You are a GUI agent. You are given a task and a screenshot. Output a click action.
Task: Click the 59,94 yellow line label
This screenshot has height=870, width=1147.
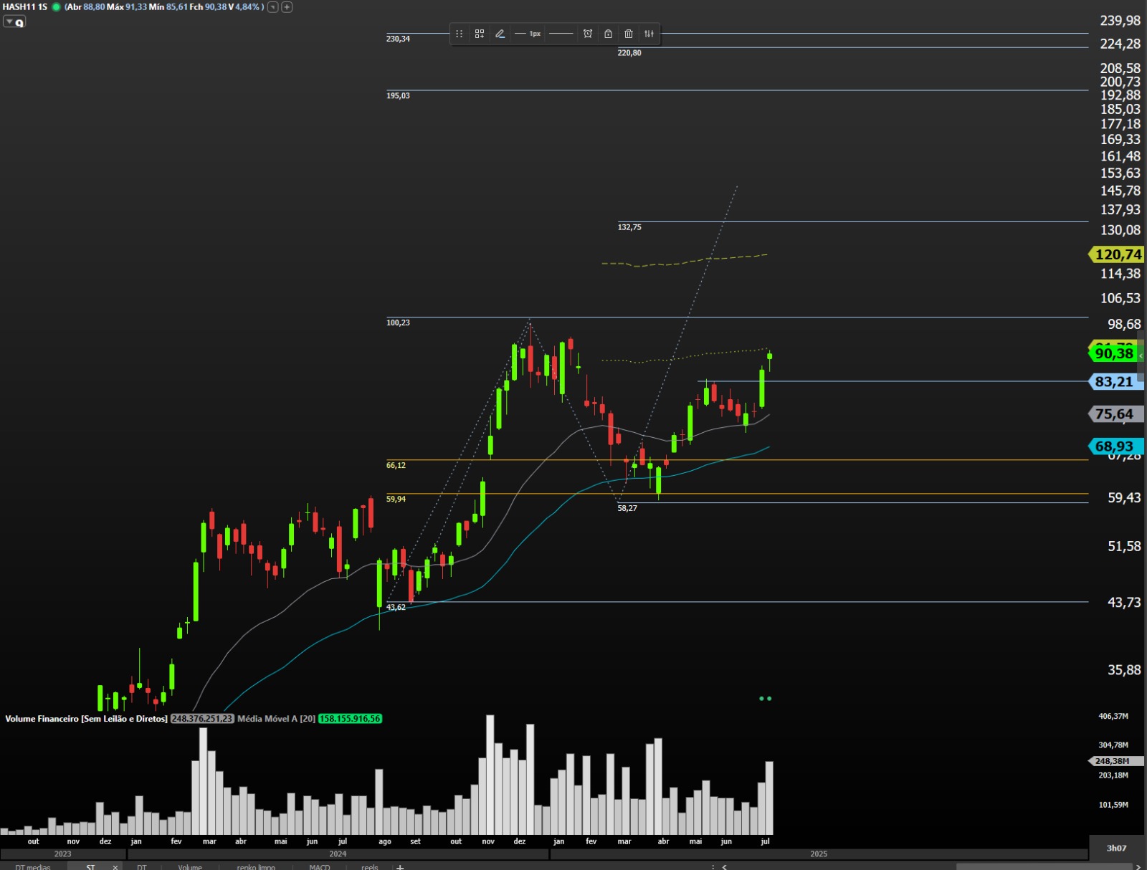(396, 499)
